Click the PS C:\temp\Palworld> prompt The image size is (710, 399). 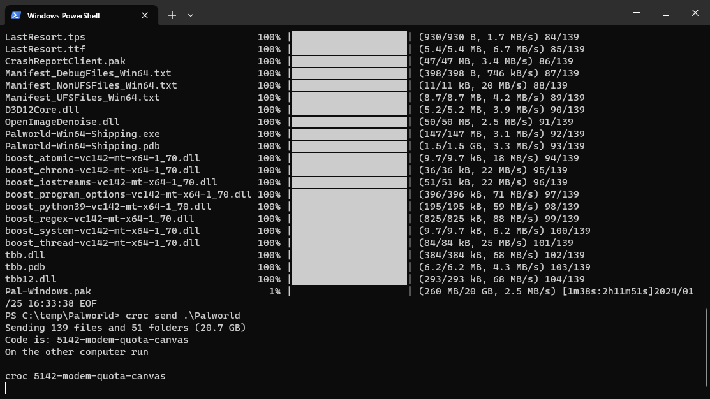pyautogui.click(x=63, y=316)
